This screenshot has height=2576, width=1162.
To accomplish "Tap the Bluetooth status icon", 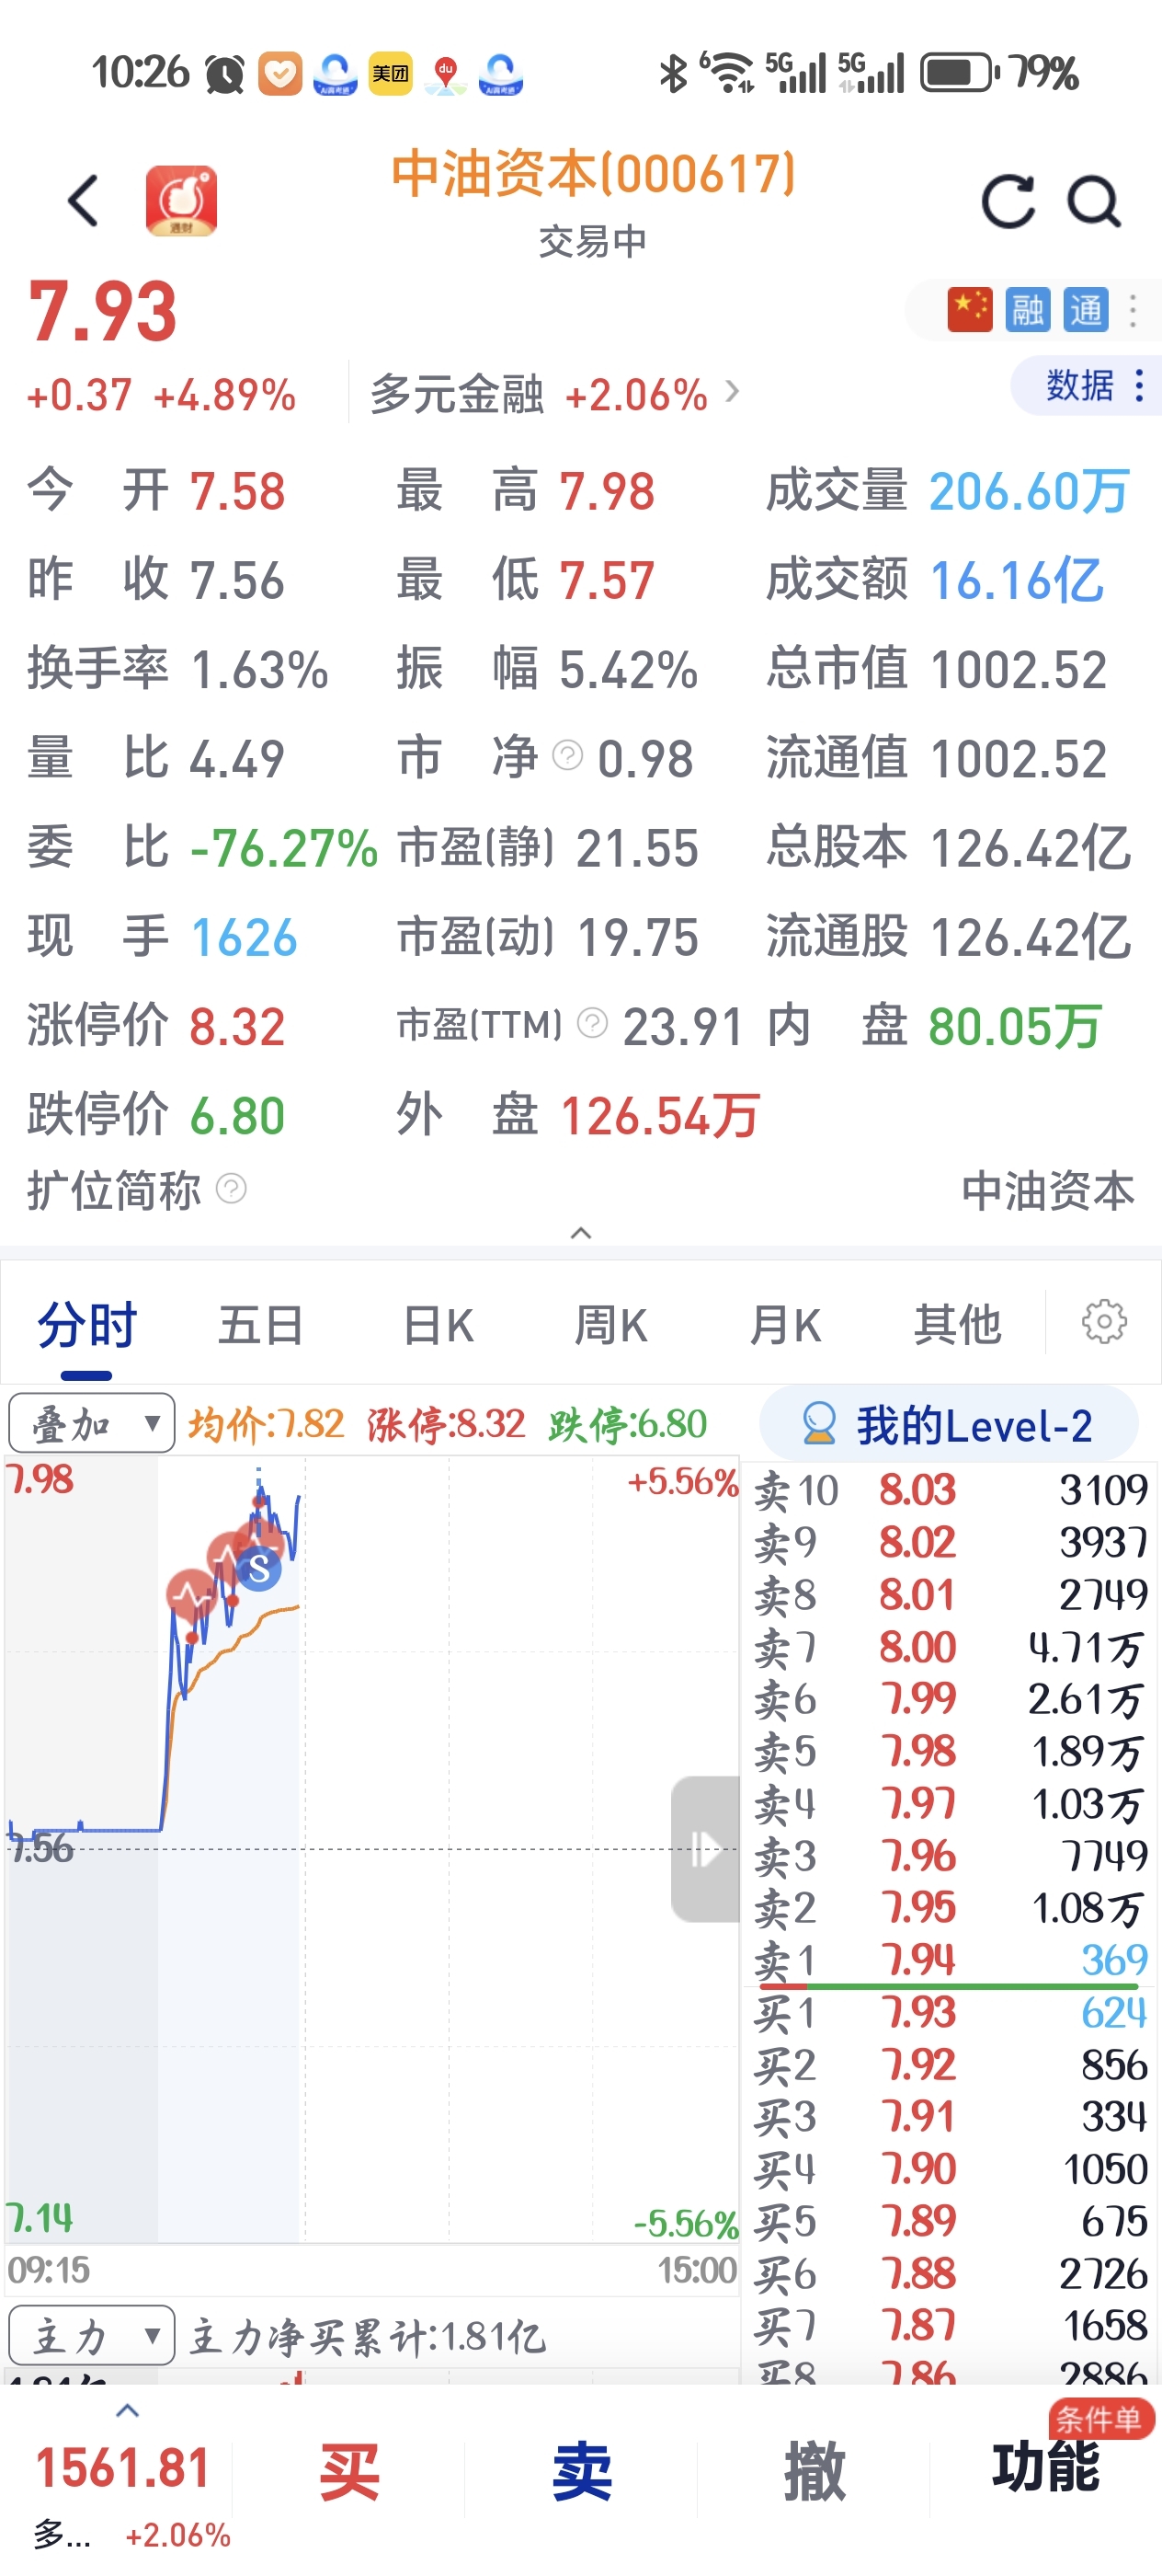I will click(x=674, y=73).
